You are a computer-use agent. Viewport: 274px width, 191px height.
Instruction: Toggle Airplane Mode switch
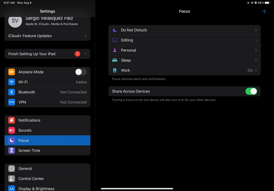pyautogui.click(x=81, y=72)
